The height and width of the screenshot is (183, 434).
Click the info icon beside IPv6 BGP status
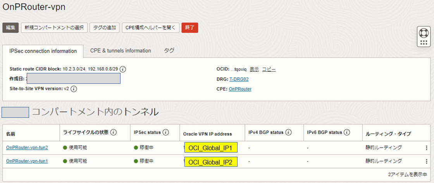(347, 132)
